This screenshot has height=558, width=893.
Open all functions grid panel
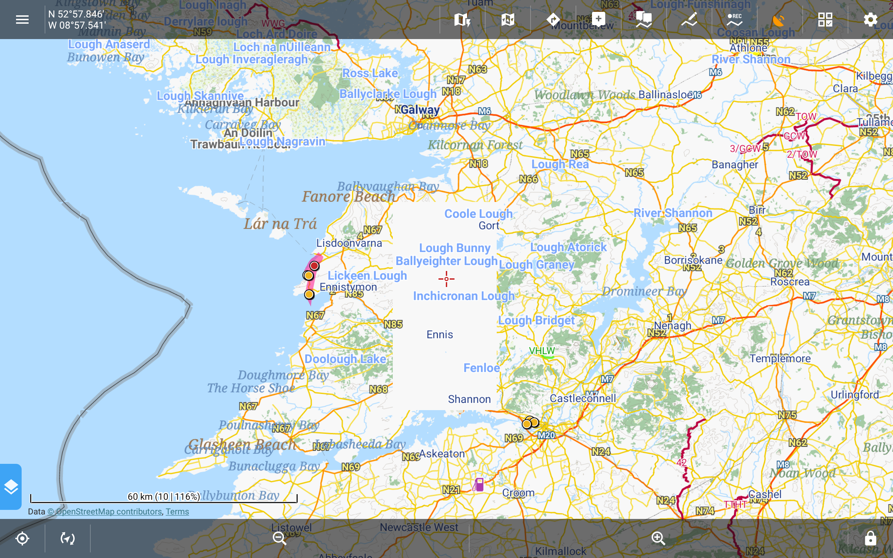(825, 20)
